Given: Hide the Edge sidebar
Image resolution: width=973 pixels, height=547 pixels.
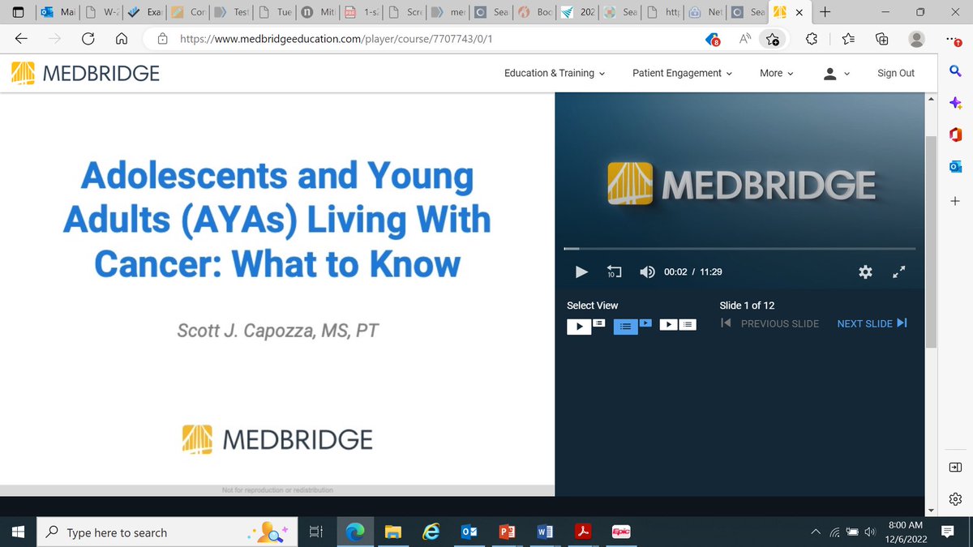Looking at the screenshot, I should pyautogui.click(x=955, y=467).
